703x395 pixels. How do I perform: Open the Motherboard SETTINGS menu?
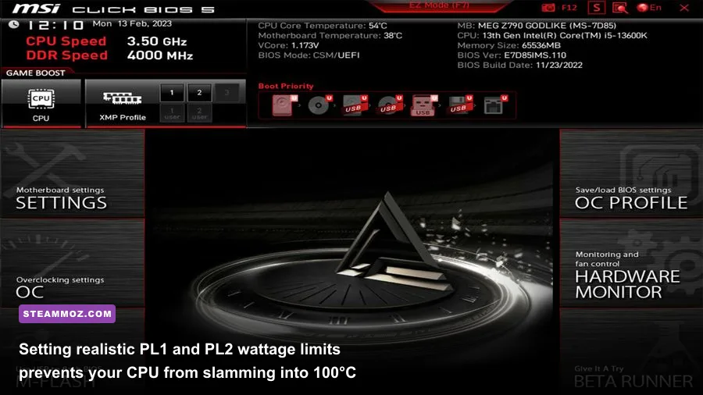click(x=73, y=174)
